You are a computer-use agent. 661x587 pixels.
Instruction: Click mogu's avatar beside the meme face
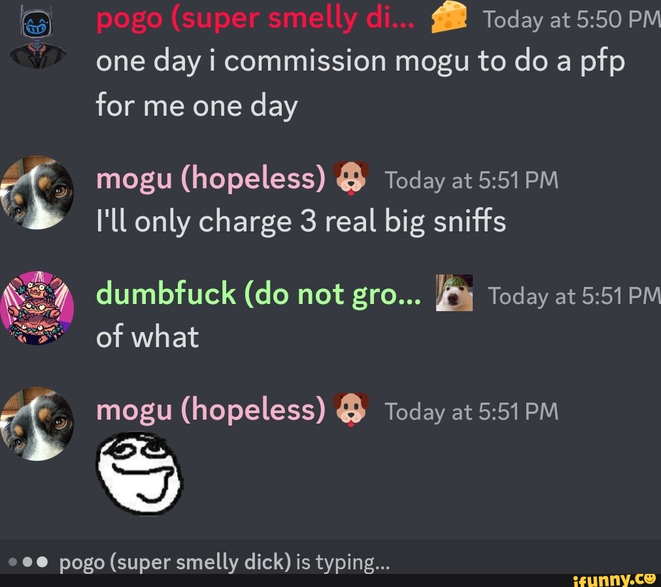tap(37, 424)
